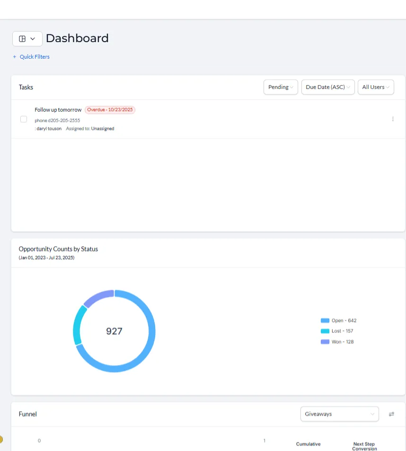Click the daryl touson contact name
This screenshot has height=451, width=406.
pyautogui.click(x=49, y=129)
